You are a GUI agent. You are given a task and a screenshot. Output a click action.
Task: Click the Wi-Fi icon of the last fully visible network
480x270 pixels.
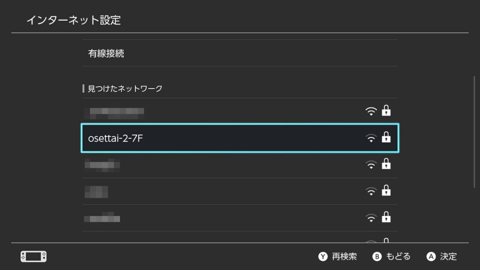pos(371,218)
